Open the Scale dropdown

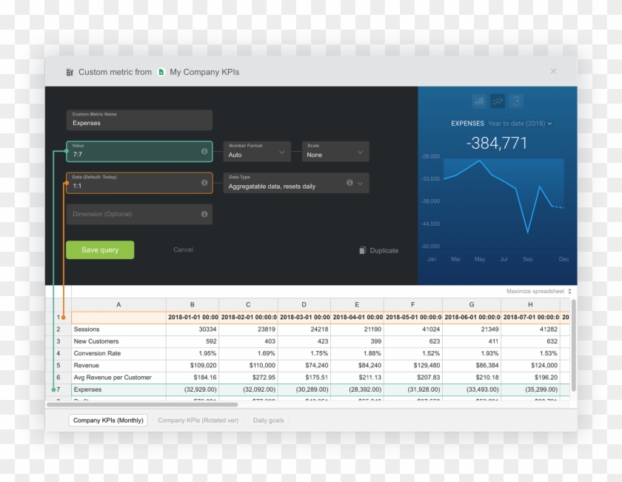point(335,152)
